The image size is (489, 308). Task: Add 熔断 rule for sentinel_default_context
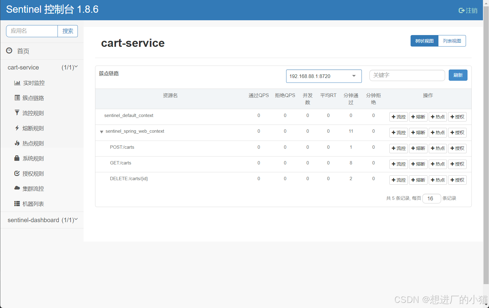(x=418, y=117)
